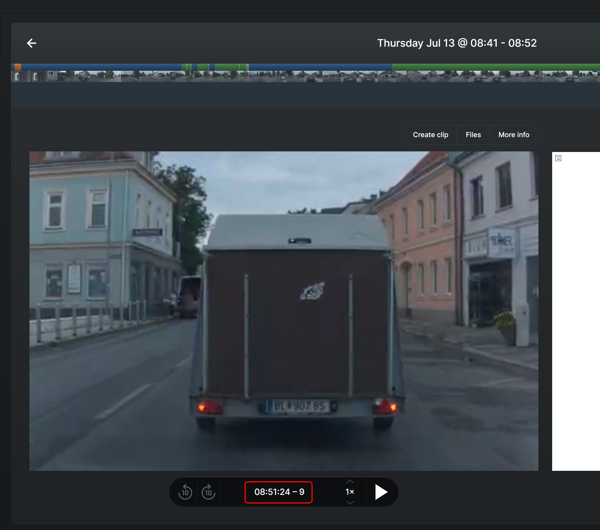Screen dimensions: 600x530
Task: Click the highlighted timestamp 08:51:24
Action: (x=278, y=492)
